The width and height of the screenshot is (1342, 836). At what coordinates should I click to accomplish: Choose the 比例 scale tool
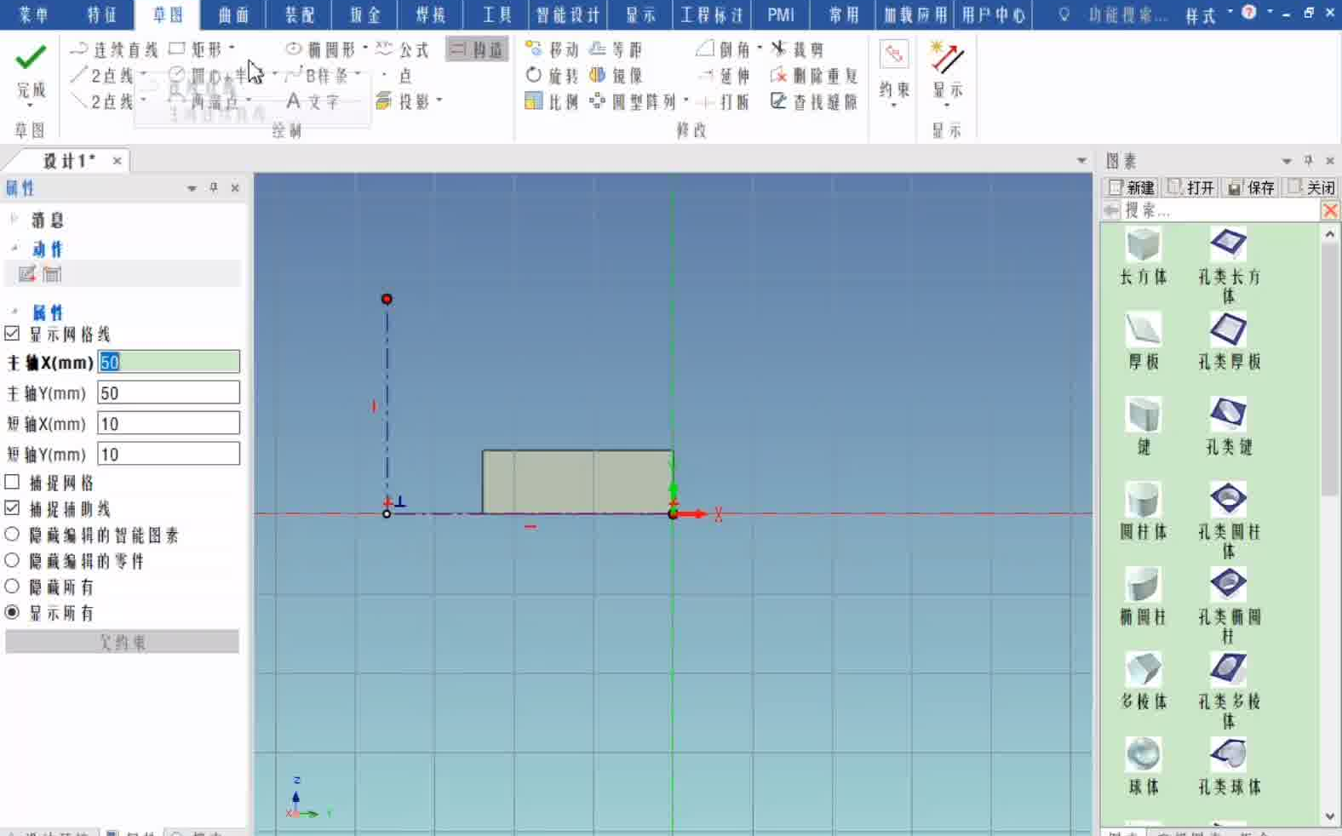(552, 101)
